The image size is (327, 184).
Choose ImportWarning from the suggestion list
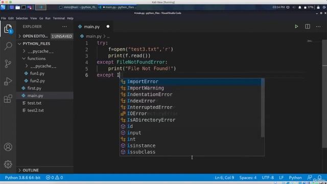click(x=191, y=88)
